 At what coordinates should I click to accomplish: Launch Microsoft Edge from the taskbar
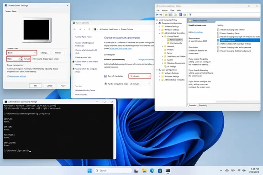pos(152,170)
